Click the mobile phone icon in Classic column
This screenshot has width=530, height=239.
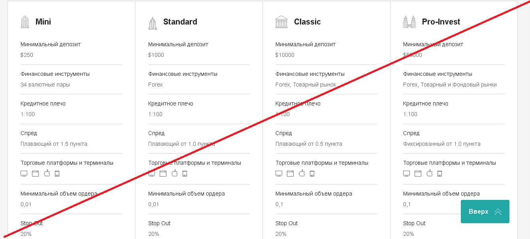312,173
